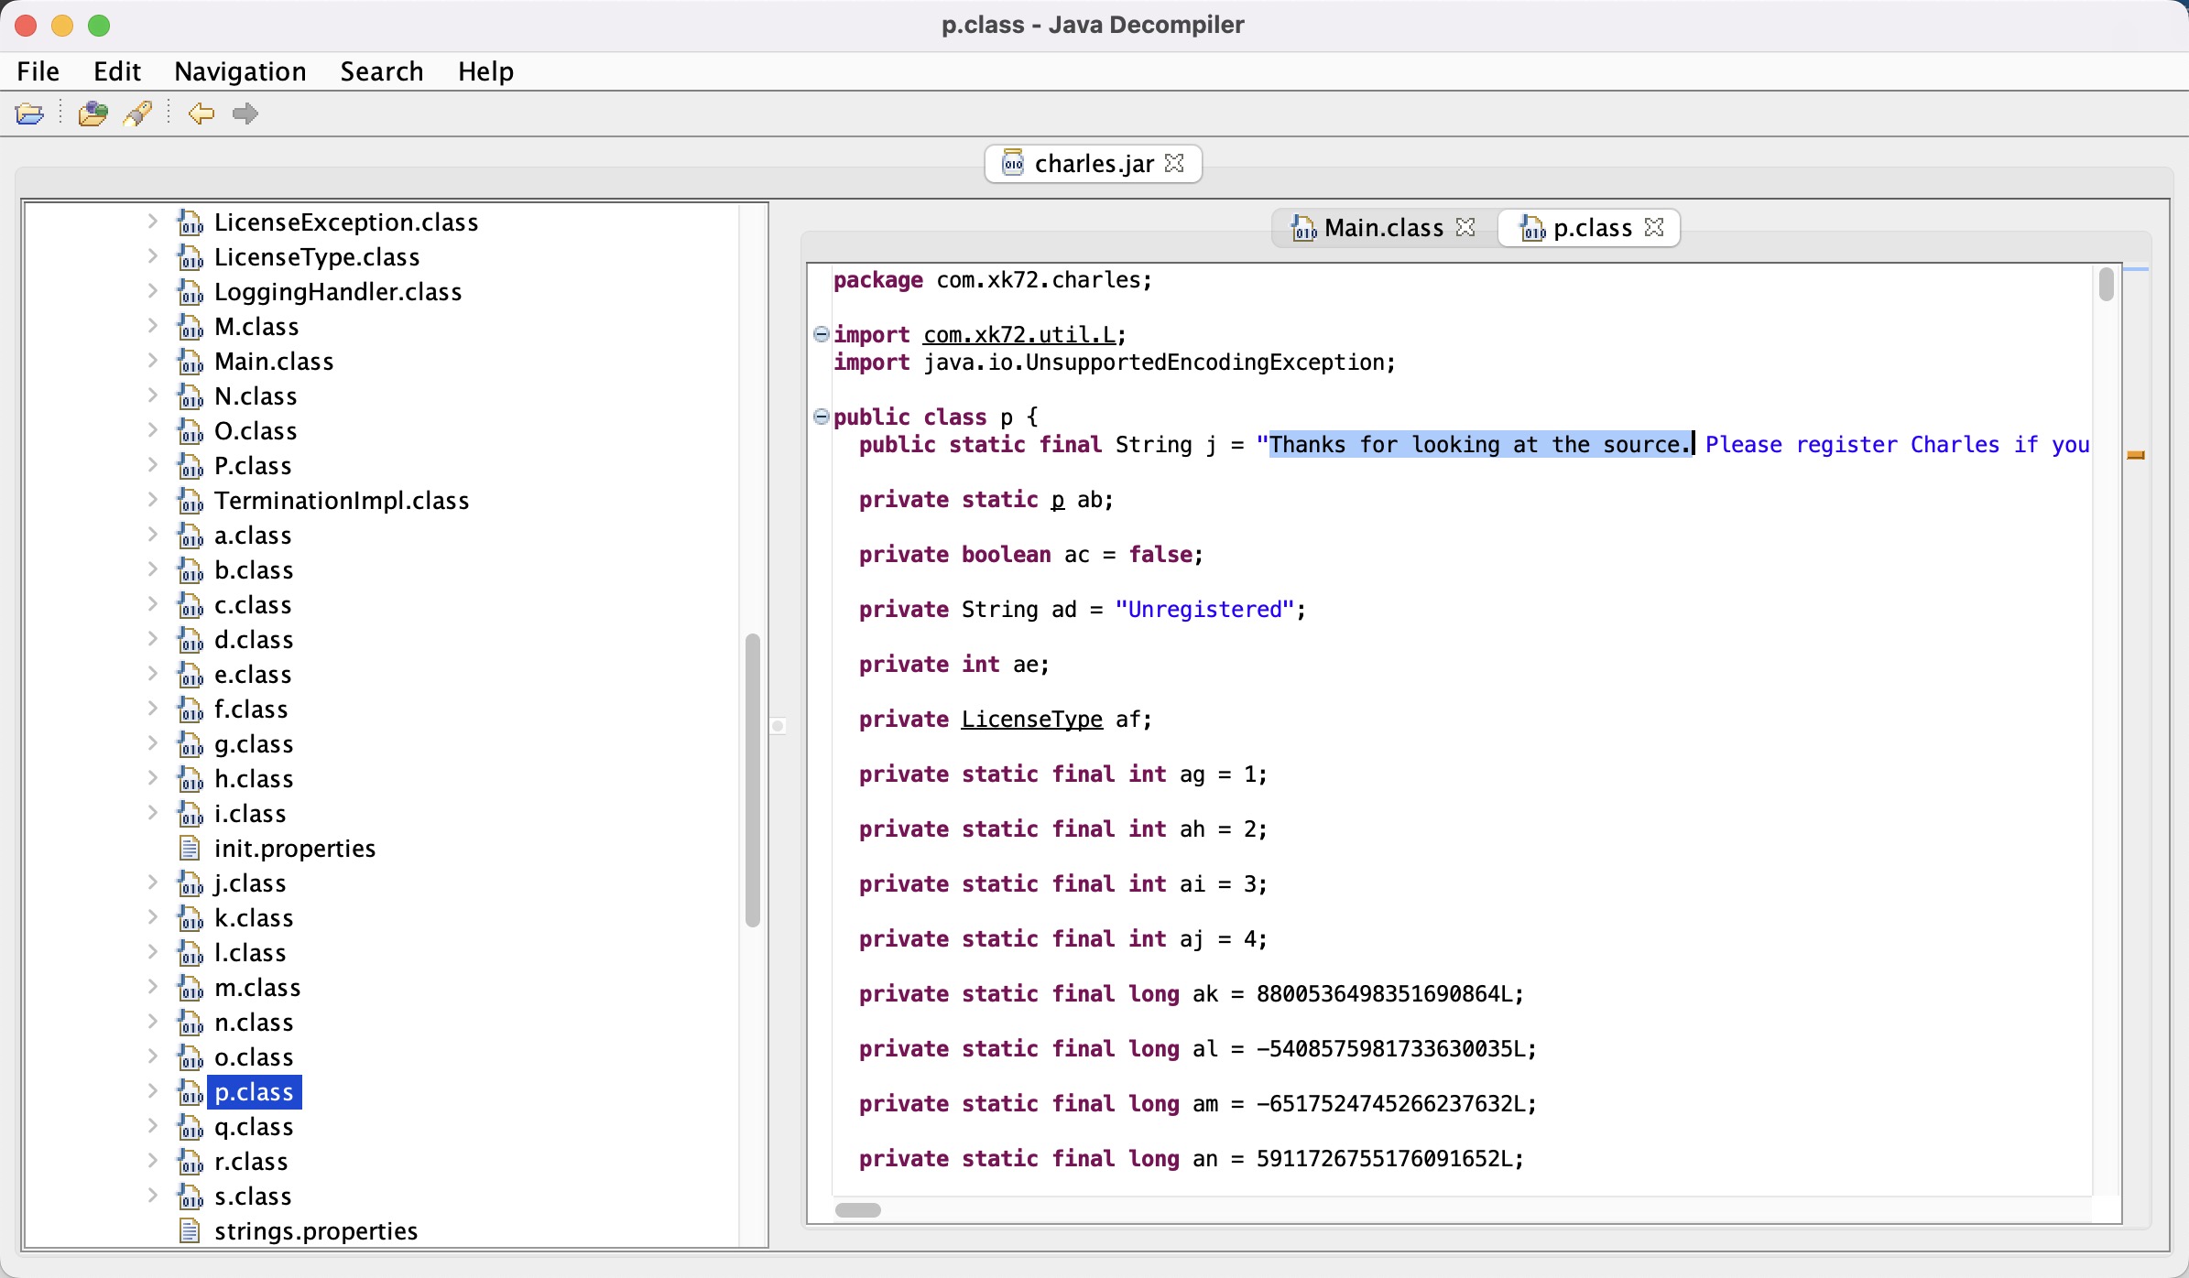Collapse the import block fold marker
2189x1278 pixels.
(x=822, y=334)
